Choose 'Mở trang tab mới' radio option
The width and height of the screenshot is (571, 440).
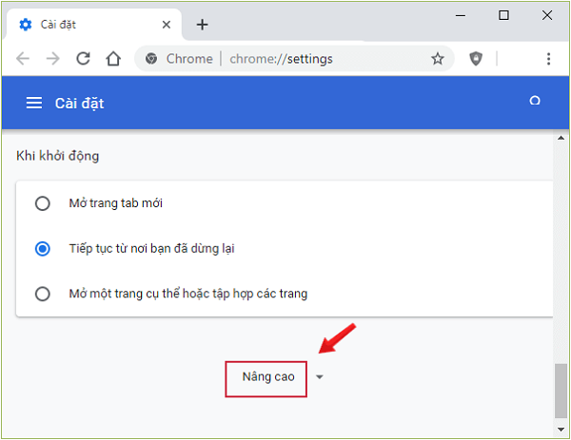pyautogui.click(x=43, y=203)
